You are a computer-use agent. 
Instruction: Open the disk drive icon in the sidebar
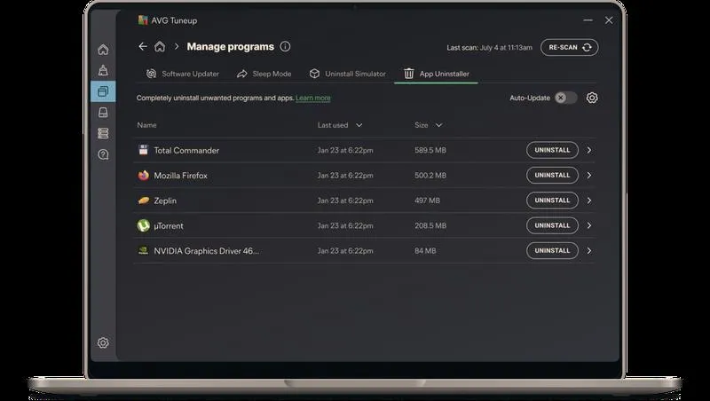(x=103, y=113)
